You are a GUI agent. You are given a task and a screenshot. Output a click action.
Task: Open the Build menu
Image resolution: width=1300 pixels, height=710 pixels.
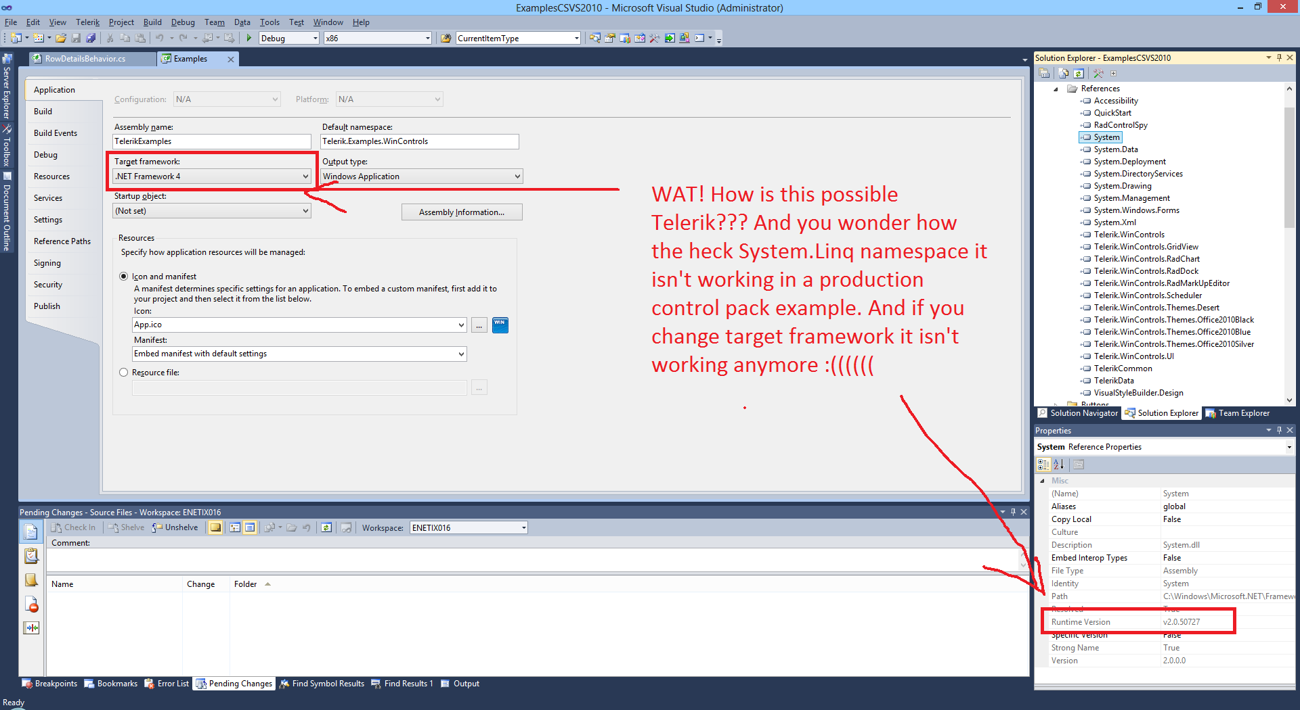(152, 22)
